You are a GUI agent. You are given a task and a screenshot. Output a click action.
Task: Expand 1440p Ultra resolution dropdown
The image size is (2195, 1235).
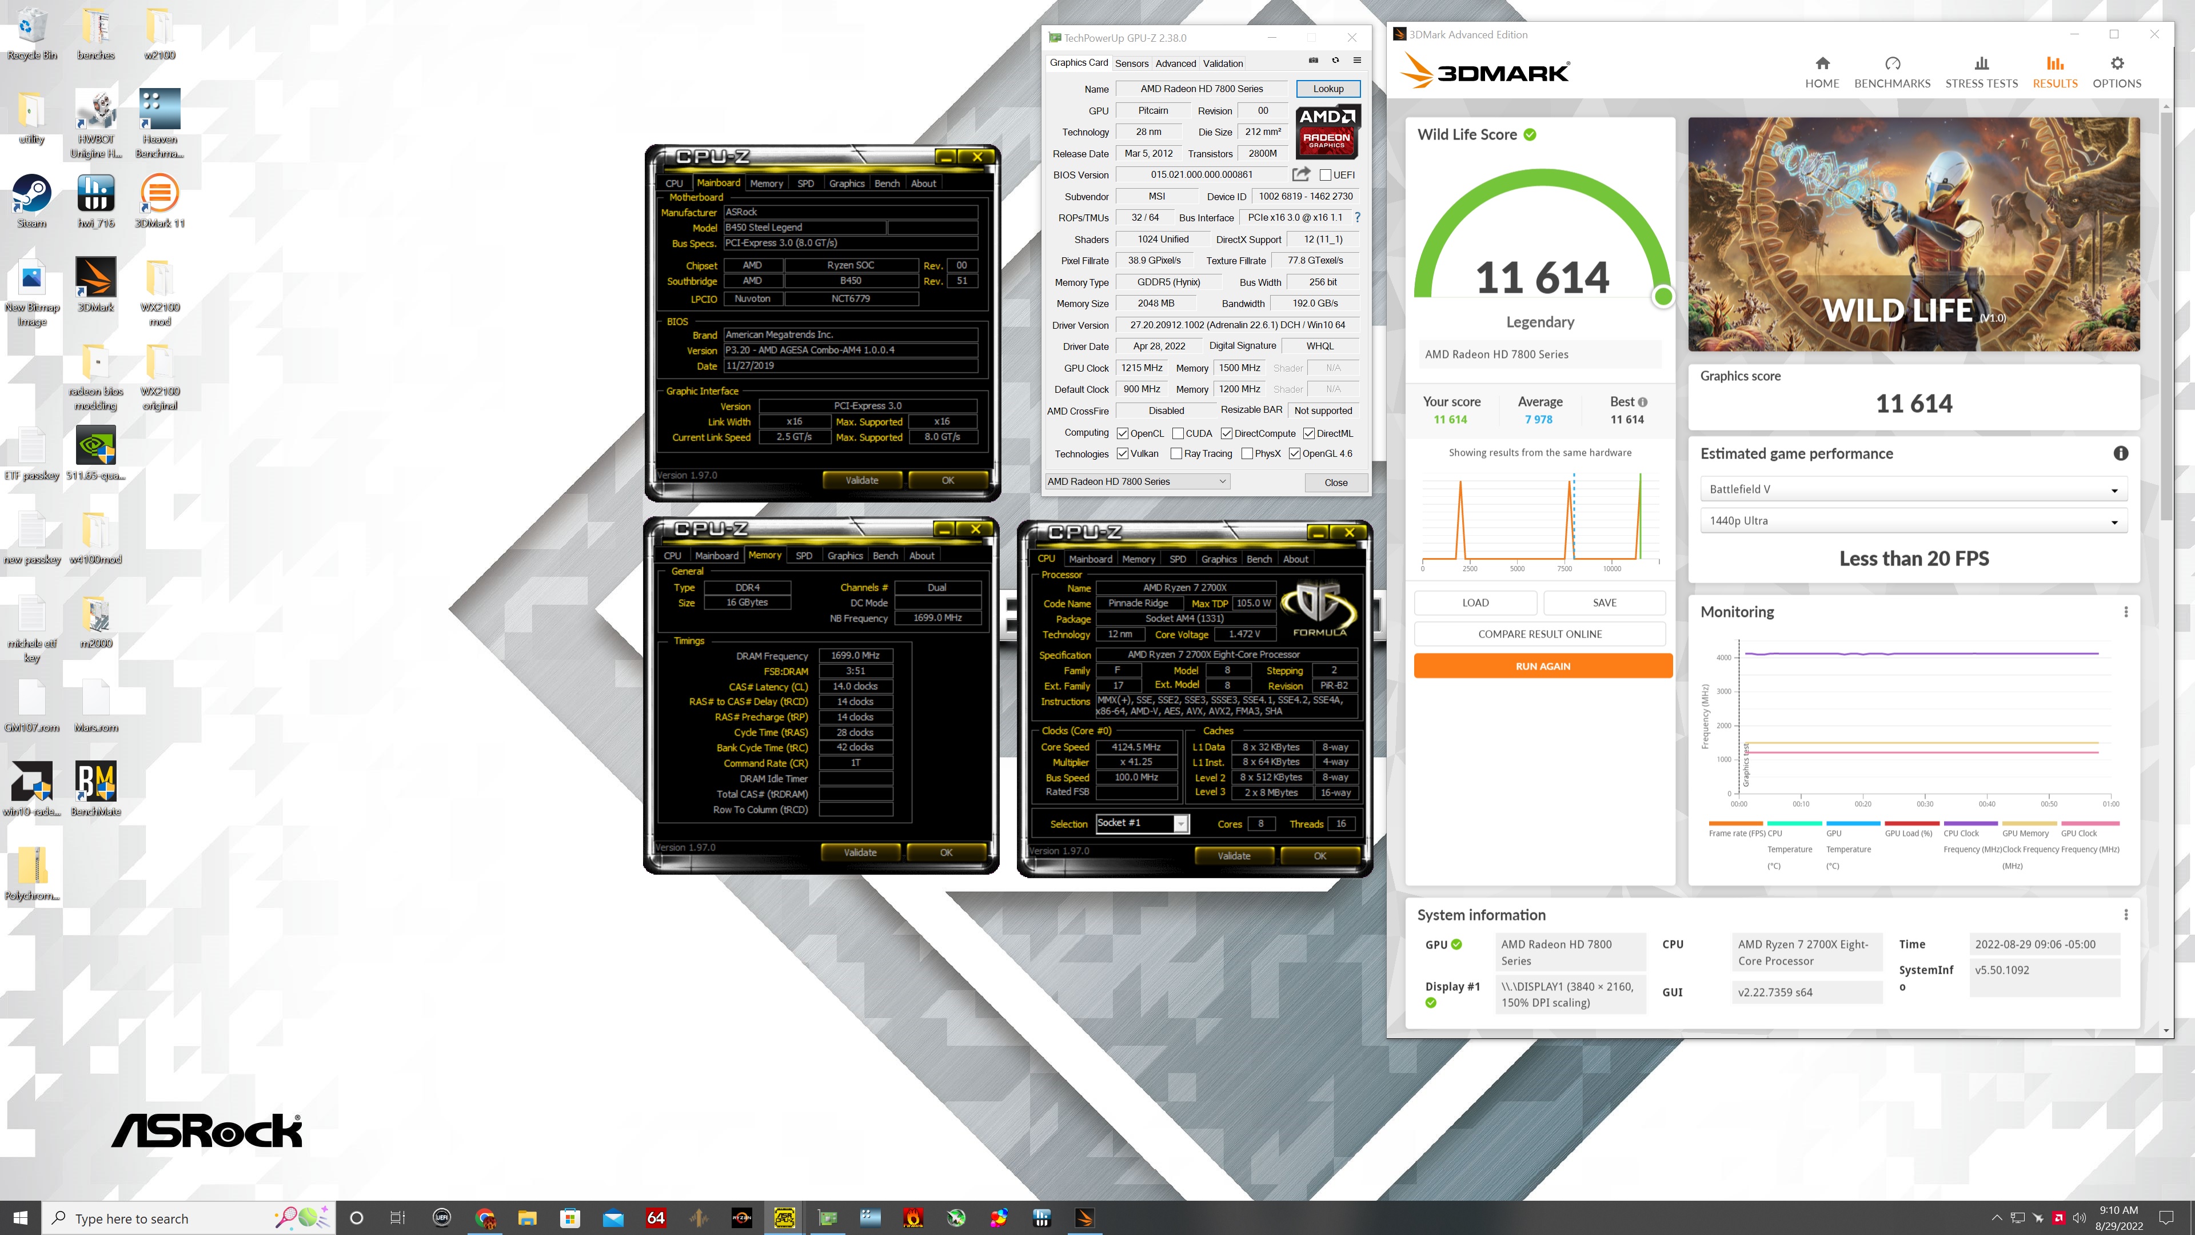[x=1914, y=521]
